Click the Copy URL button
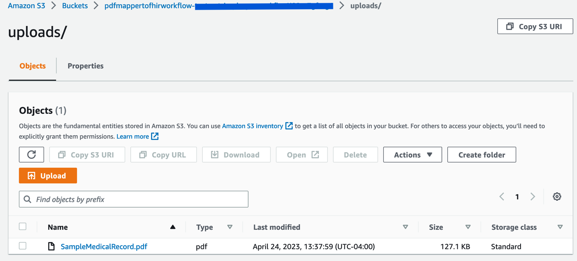Viewport: 577px width, 261px height. pos(163,155)
